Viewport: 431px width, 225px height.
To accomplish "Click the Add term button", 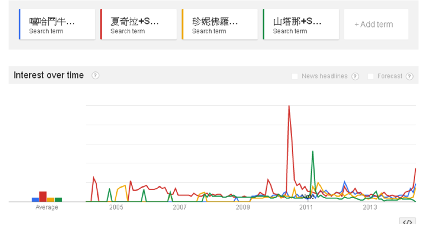I will pyautogui.click(x=376, y=25).
